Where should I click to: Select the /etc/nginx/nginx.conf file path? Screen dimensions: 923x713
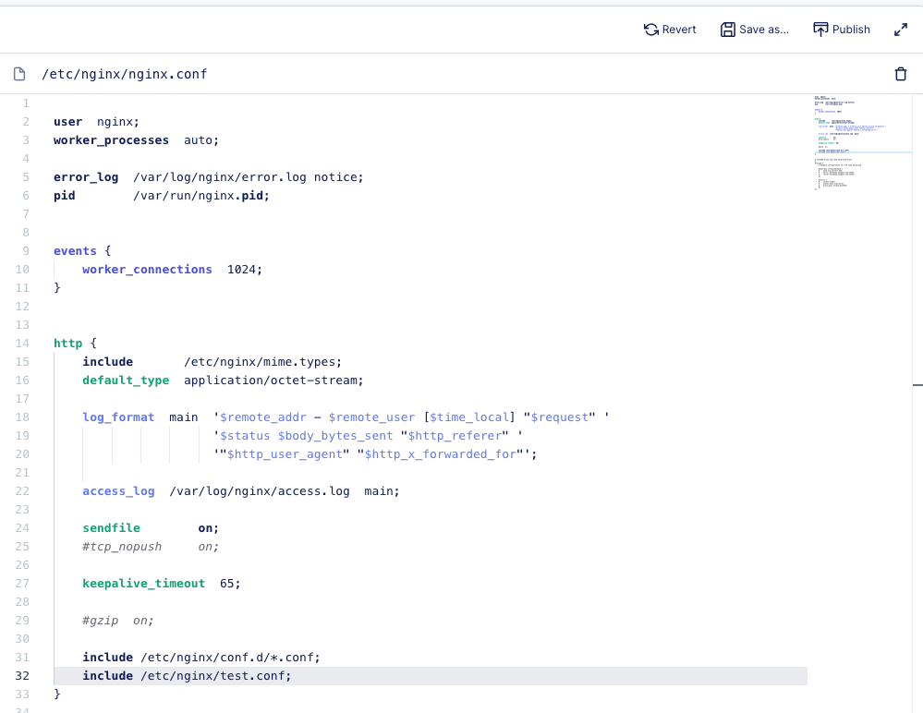point(124,74)
